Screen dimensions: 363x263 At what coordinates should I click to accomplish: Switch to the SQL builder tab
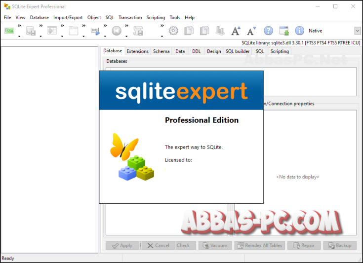(x=238, y=51)
